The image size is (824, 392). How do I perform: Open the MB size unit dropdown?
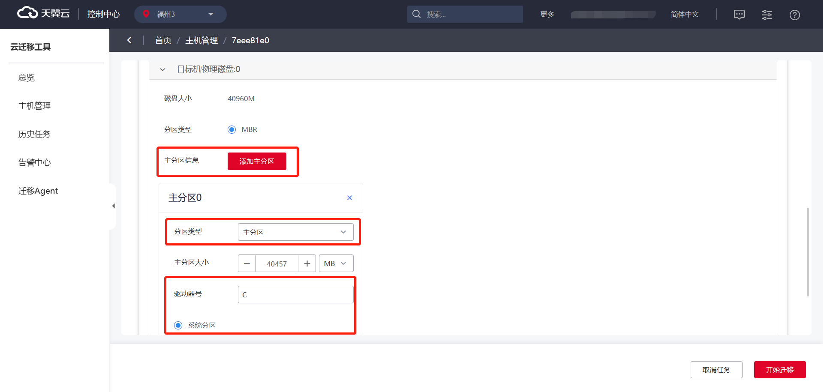336,263
